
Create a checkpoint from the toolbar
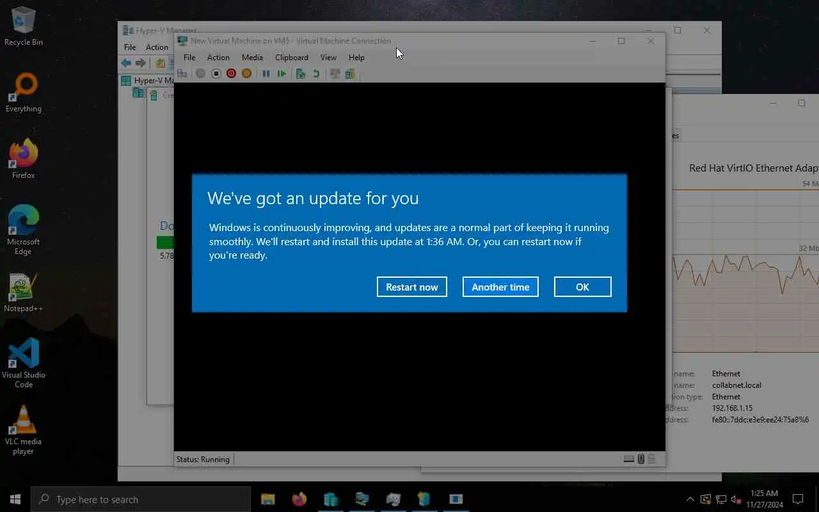click(301, 74)
